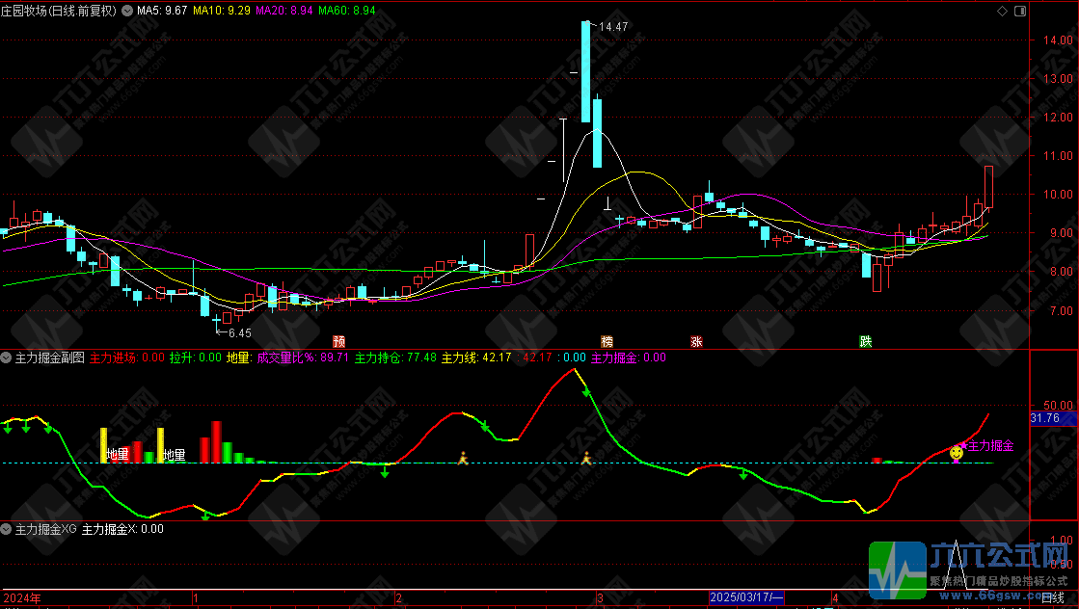Click the walking figure icon near month 3
This screenshot has width=1079, height=609.
tap(585, 458)
